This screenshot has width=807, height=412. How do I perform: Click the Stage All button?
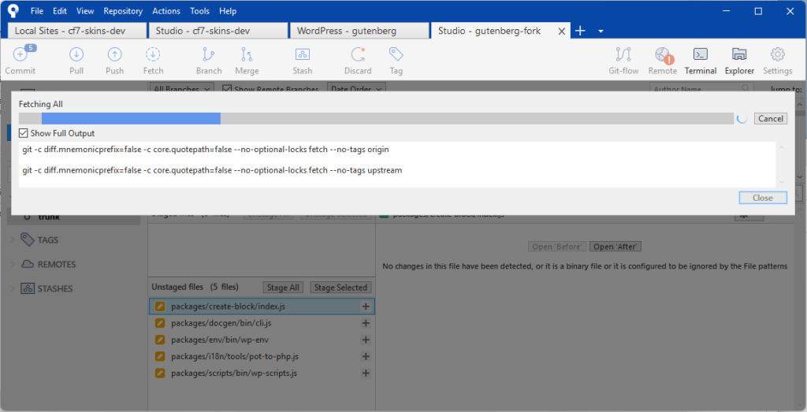tap(283, 288)
